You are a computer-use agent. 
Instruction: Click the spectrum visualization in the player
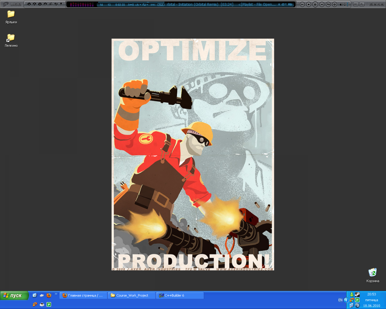(x=82, y=4)
